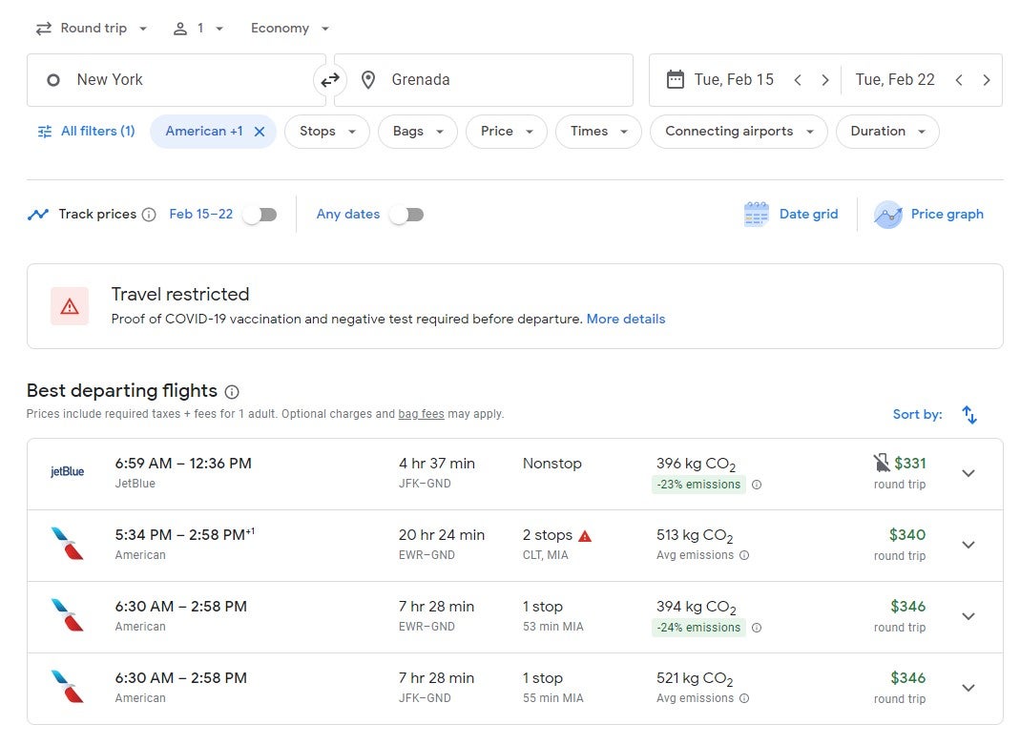The width and height of the screenshot is (1020, 745).
Task: Click the sort arrows next to Sort by
Action: (969, 414)
